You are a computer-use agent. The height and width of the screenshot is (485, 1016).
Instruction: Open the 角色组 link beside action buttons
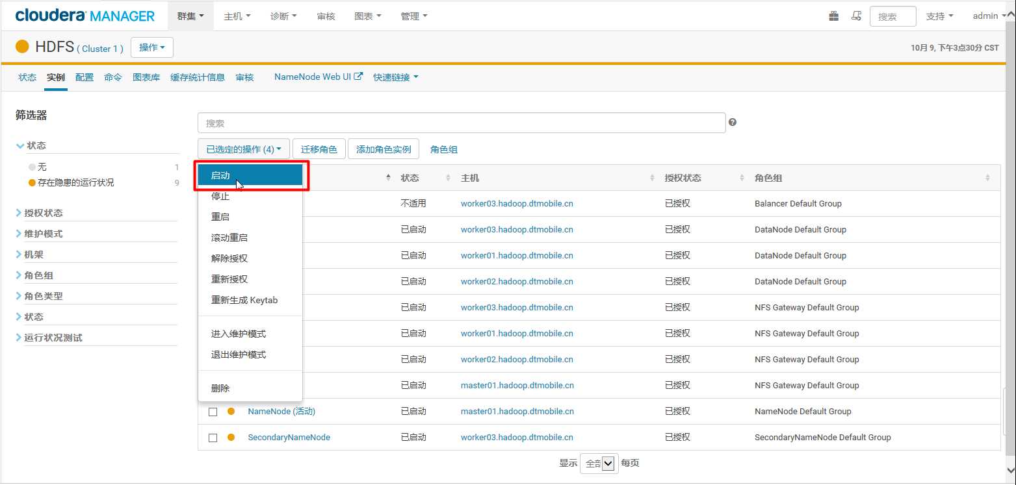(x=444, y=149)
